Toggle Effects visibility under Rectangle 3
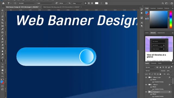Screen dimensions: 174x98 click(x=151, y=94)
